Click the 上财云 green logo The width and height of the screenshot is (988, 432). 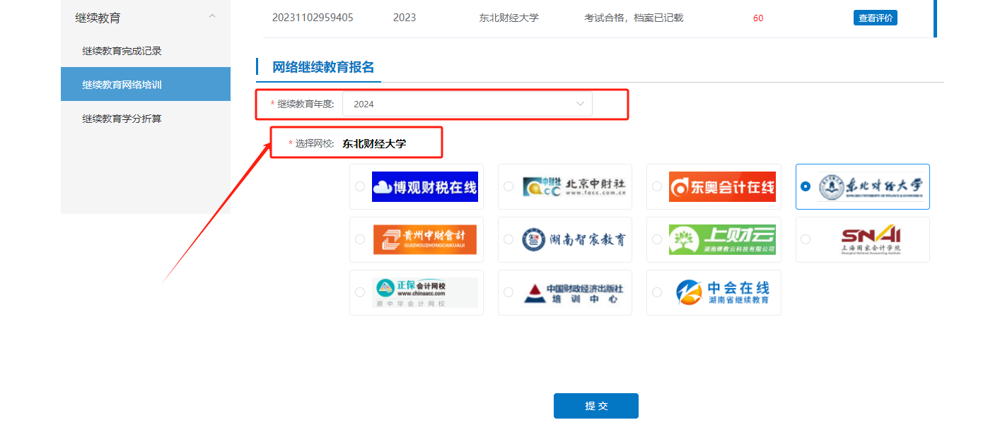point(721,240)
